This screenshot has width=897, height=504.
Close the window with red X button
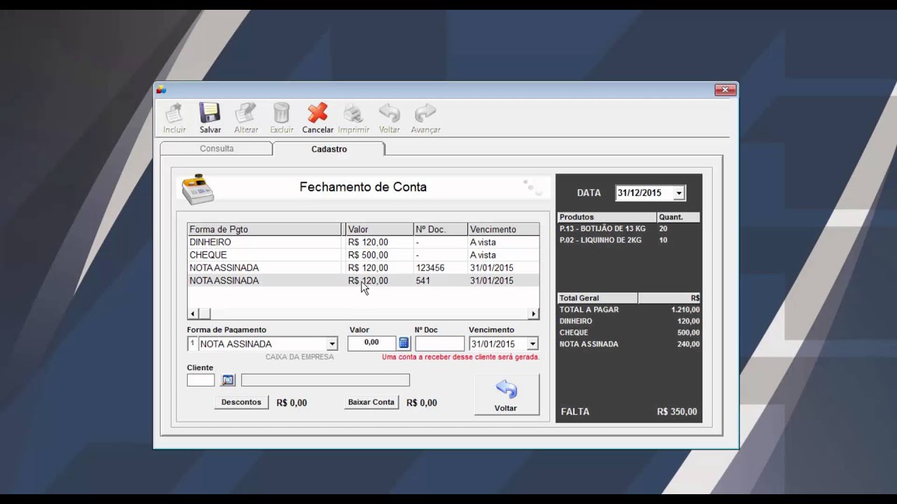click(x=725, y=90)
